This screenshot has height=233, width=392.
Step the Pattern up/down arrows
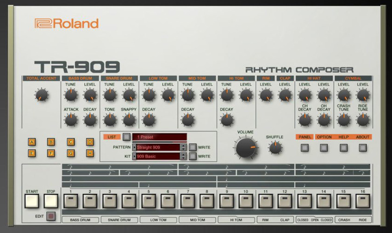pos(183,147)
